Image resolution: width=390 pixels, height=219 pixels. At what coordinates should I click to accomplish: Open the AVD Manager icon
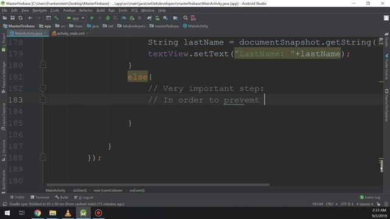pos(157,18)
